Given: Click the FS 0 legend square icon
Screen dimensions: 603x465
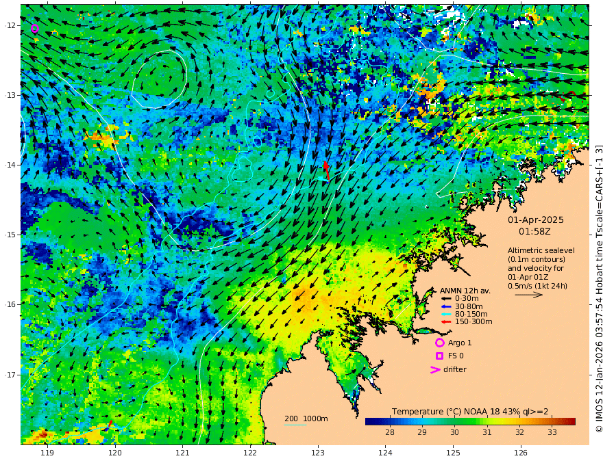Looking at the screenshot, I should (x=439, y=356).
